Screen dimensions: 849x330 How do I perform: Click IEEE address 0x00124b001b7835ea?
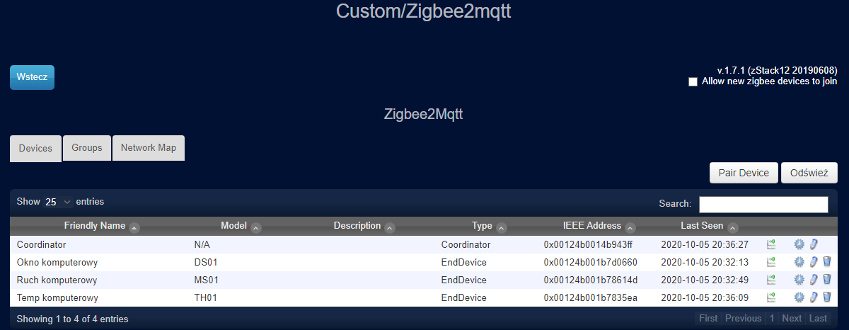click(590, 297)
